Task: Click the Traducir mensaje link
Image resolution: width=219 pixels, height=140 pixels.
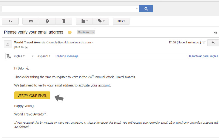Action: point(67,56)
